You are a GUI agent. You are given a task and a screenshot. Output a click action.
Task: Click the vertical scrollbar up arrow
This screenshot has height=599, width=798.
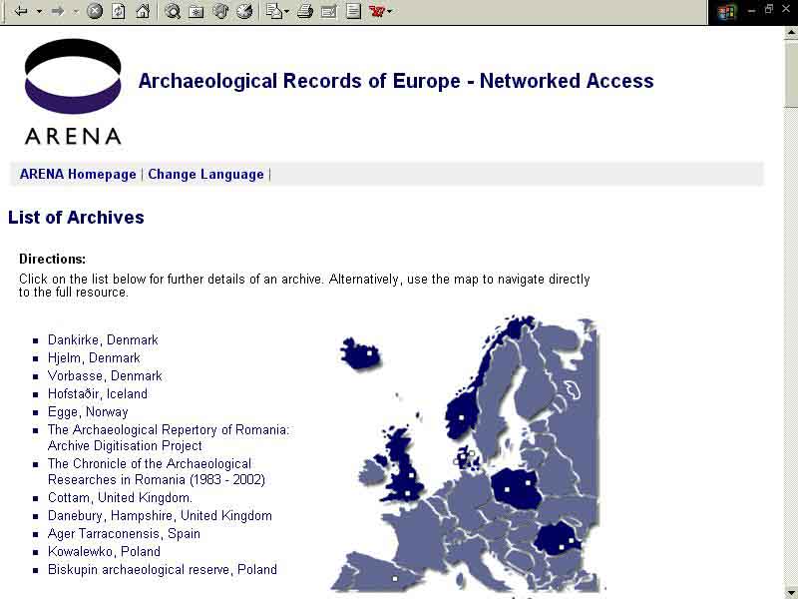pyautogui.click(x=791, y=33)
